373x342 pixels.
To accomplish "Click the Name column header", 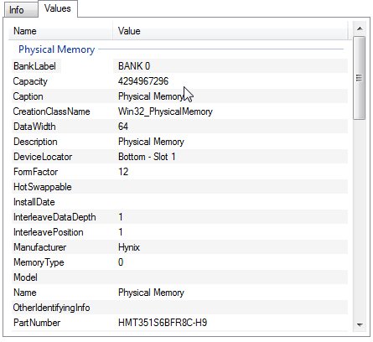I will 60,31.
